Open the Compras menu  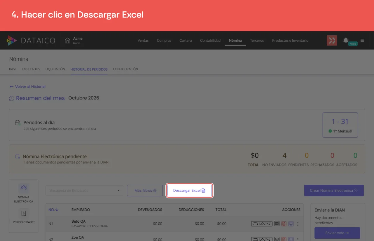pos(164,41)
